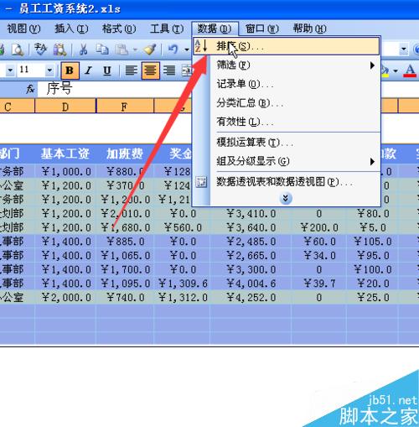
Task: Open 组及分级显示 (Group and Outline) submenu
Action: point(286,161)
